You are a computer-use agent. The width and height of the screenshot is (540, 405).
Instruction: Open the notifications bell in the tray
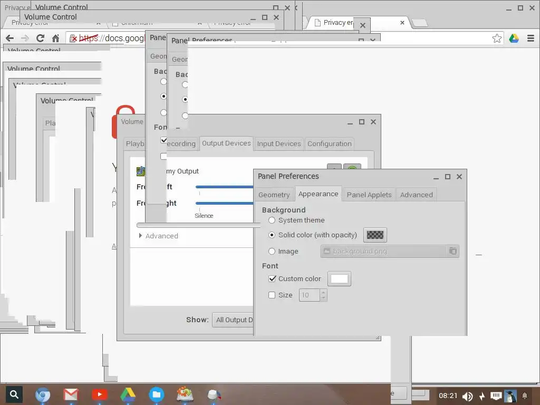525,396
